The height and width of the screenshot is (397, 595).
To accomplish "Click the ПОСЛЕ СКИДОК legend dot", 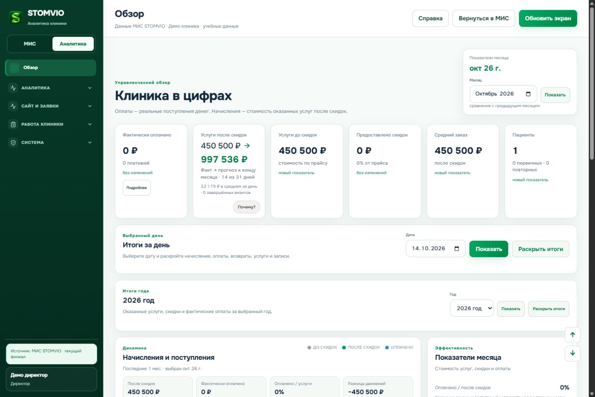I will 344,348.
